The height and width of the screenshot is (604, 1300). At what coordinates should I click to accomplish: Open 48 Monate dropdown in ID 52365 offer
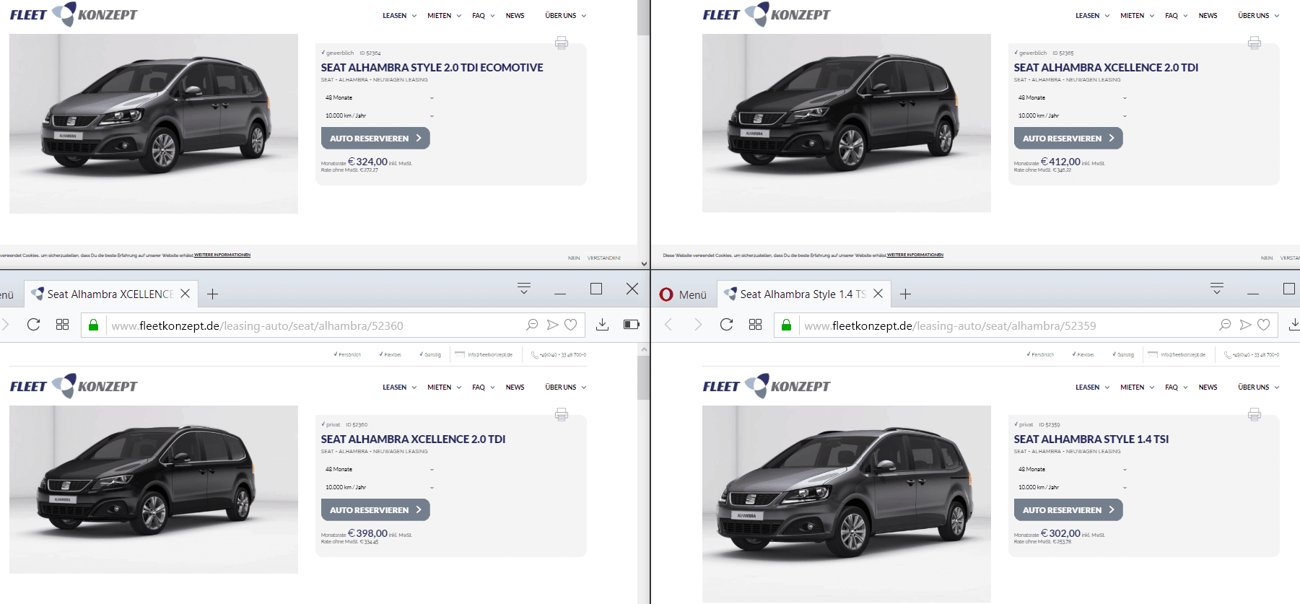click(1072, 97)
